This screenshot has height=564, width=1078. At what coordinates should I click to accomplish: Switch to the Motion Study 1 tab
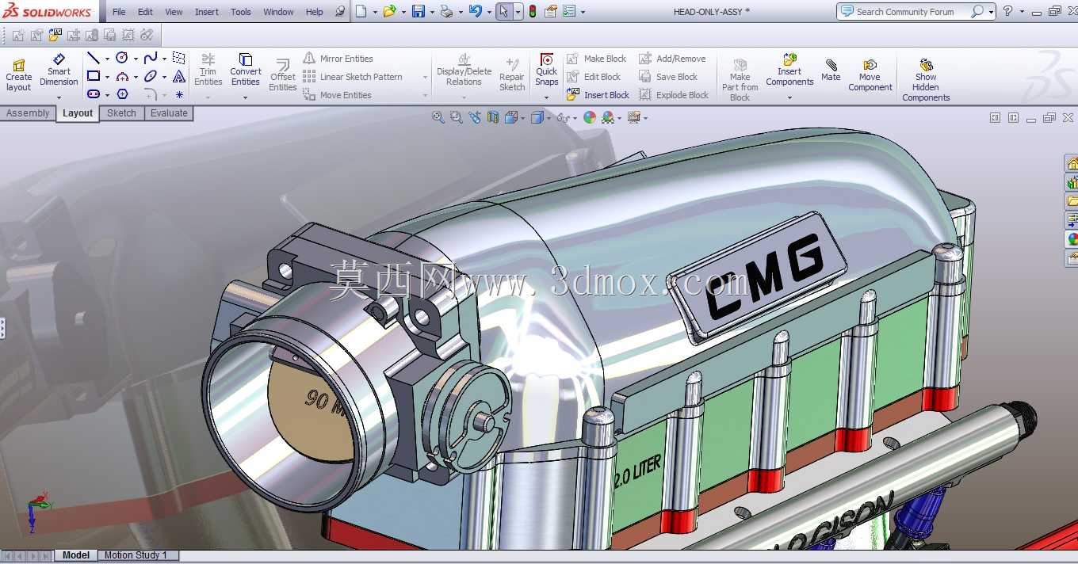tap(136, 555)
